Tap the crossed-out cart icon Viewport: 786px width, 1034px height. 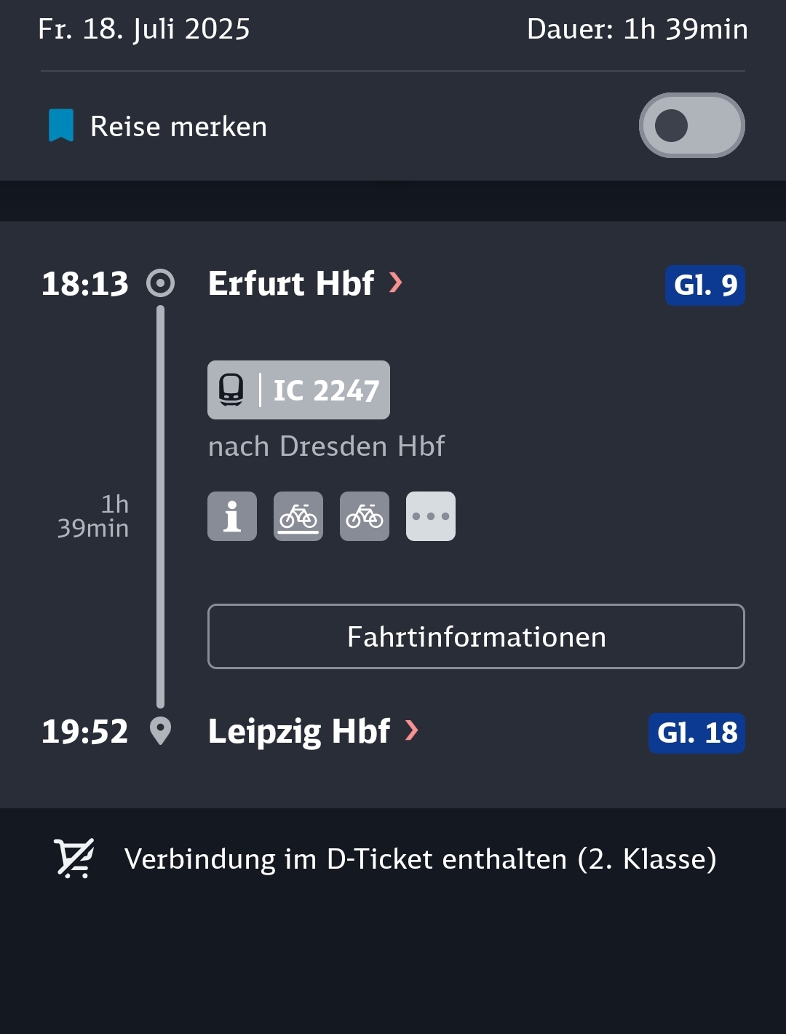tap(74, 859)
